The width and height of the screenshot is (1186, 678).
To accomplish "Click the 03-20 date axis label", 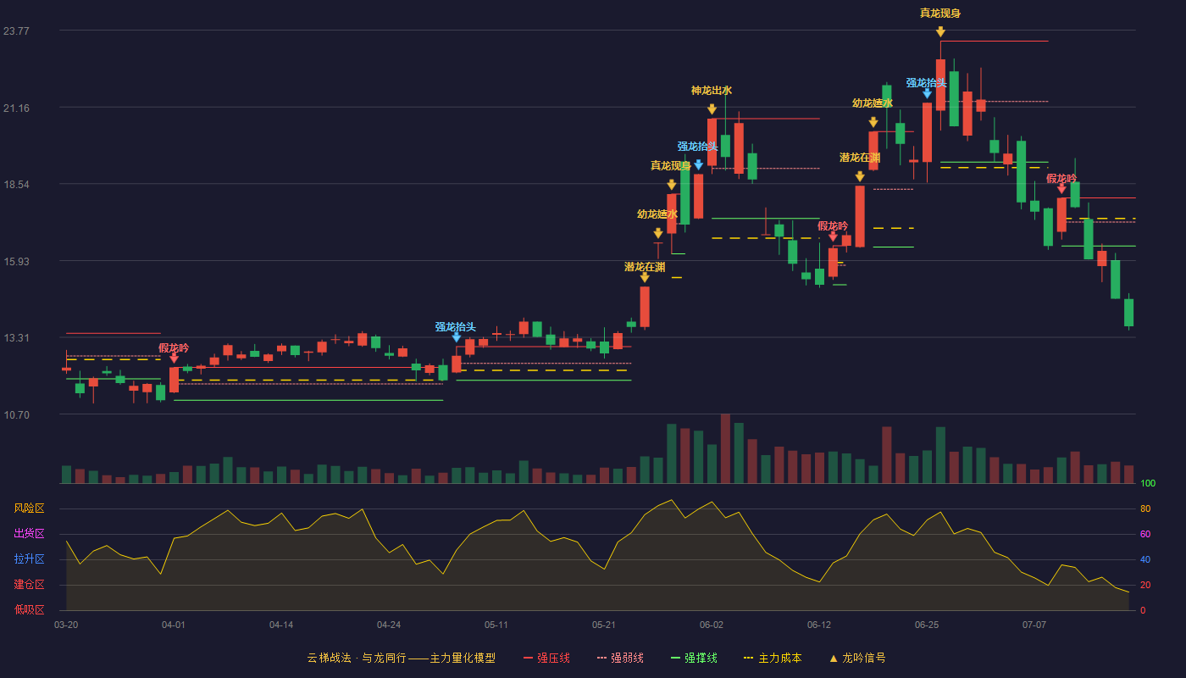I will (x=66, y=625).
